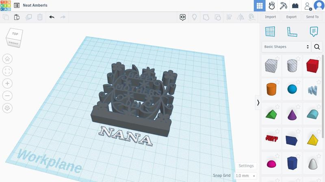The height and width of the screenshot is (182, 325).
Task: Pick the red Box shape
Action: click(x=312, y=66)
